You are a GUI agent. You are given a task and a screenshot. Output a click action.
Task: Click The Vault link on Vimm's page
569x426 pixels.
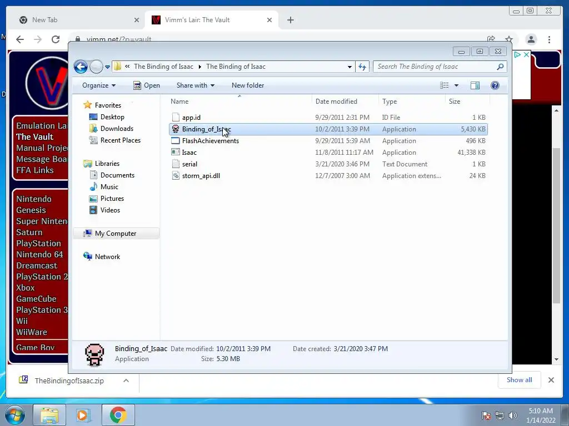point(35,137)
